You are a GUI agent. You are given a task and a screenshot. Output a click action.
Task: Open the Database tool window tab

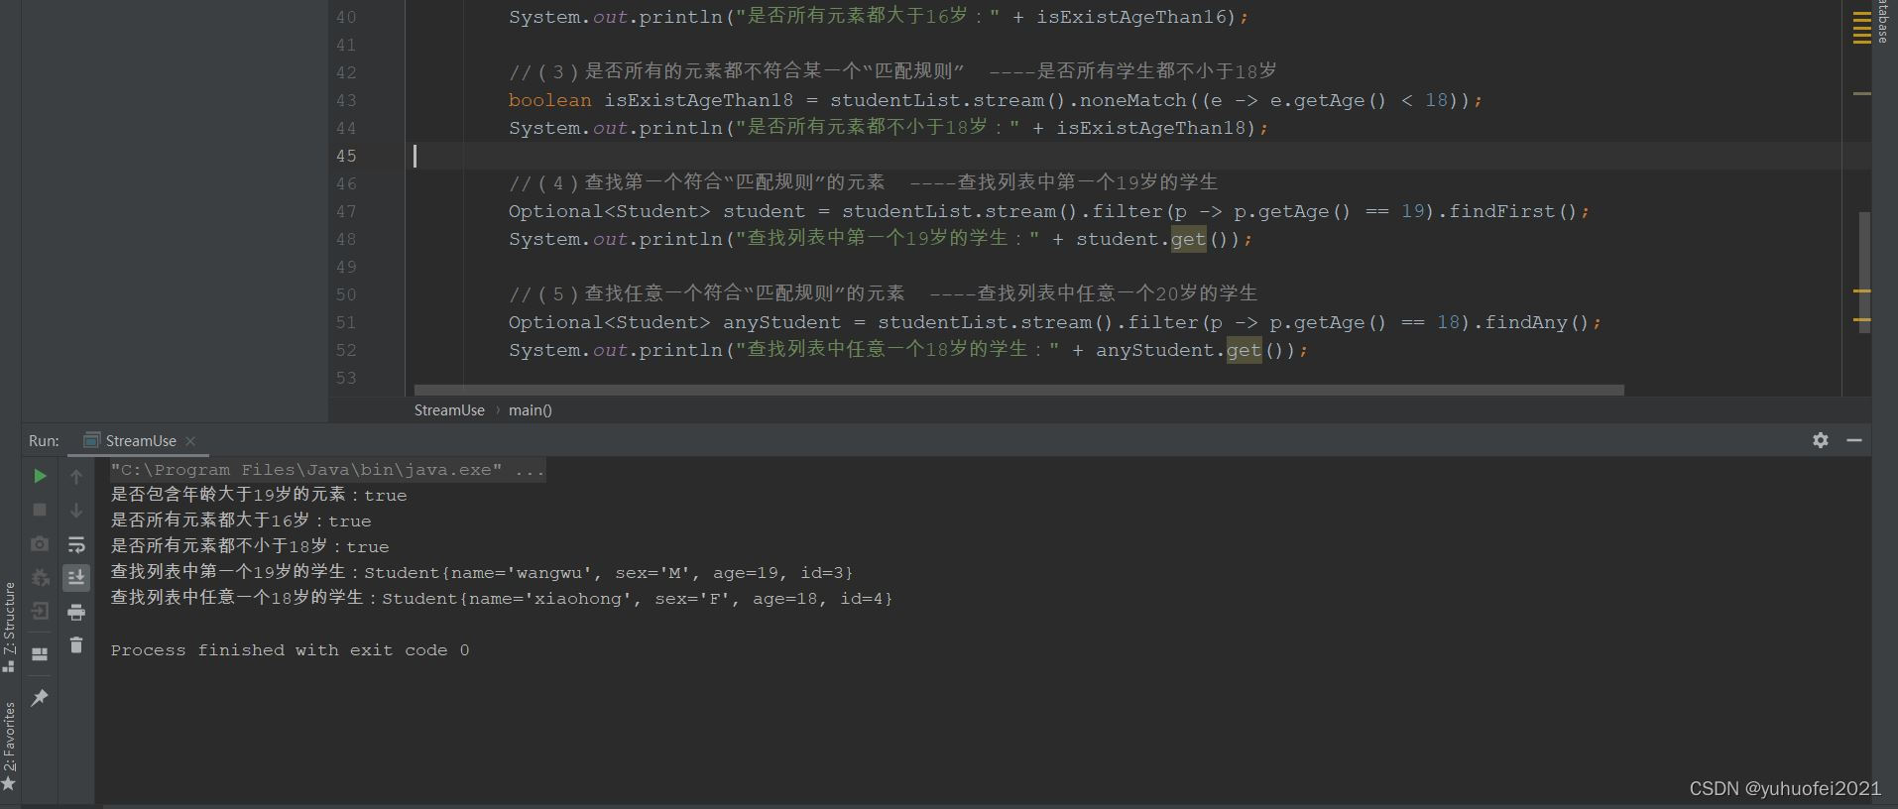1882,22
